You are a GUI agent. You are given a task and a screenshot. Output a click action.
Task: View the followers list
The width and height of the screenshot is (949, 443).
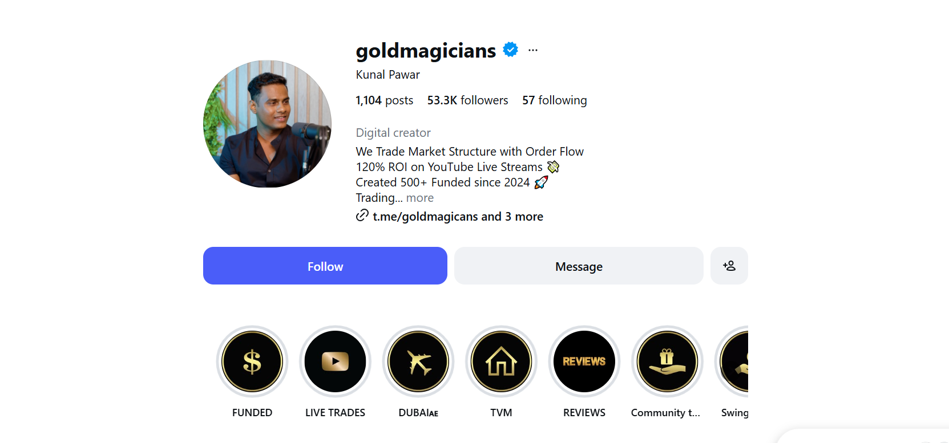pyautogui.click(x=467, y=100)
